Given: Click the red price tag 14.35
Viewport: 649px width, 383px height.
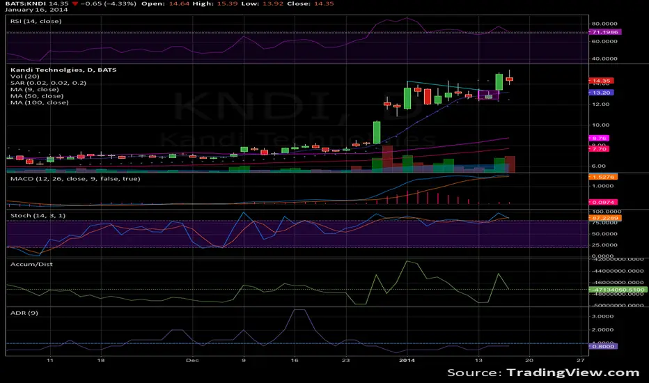Looking at the screenshot, I should (601, 81).
